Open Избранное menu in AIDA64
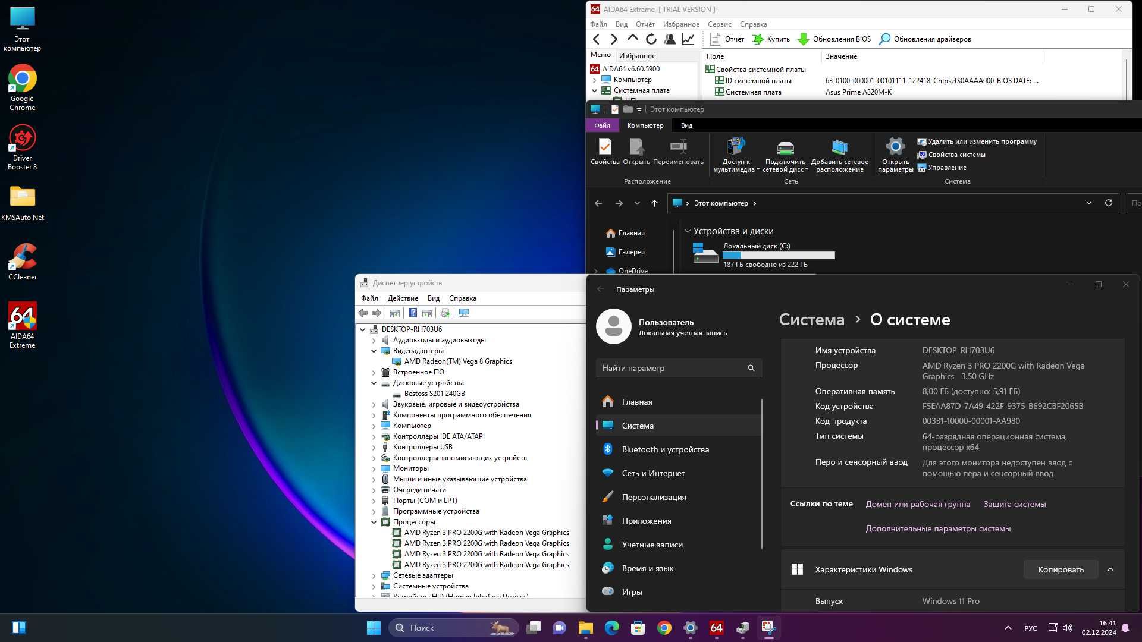Viewport: 1142px width, 642px height. (681, 24)
